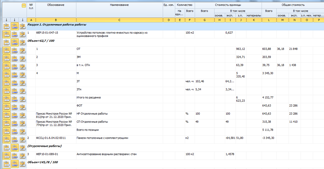
Task: Select cell with value 3 345,30 in М row
Action: (x=269, y=75)
